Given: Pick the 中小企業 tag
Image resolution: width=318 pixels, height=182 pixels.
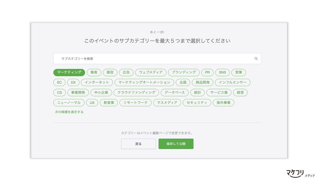Looking at the screenshot, I should click(101, 93).
